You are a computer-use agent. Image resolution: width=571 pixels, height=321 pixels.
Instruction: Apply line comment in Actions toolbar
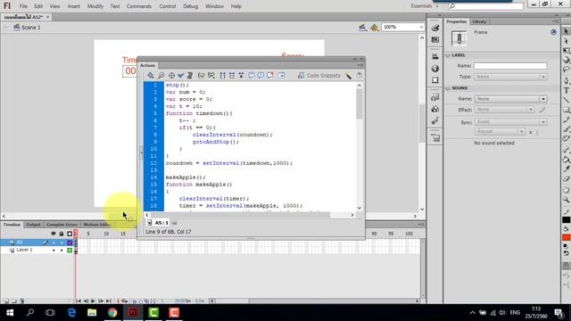[261, 75]
